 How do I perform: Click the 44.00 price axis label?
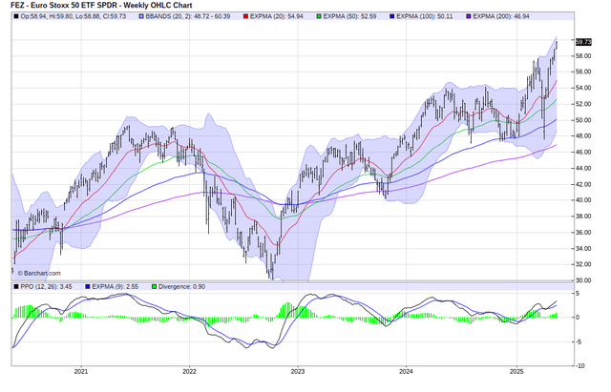(583, 168)
